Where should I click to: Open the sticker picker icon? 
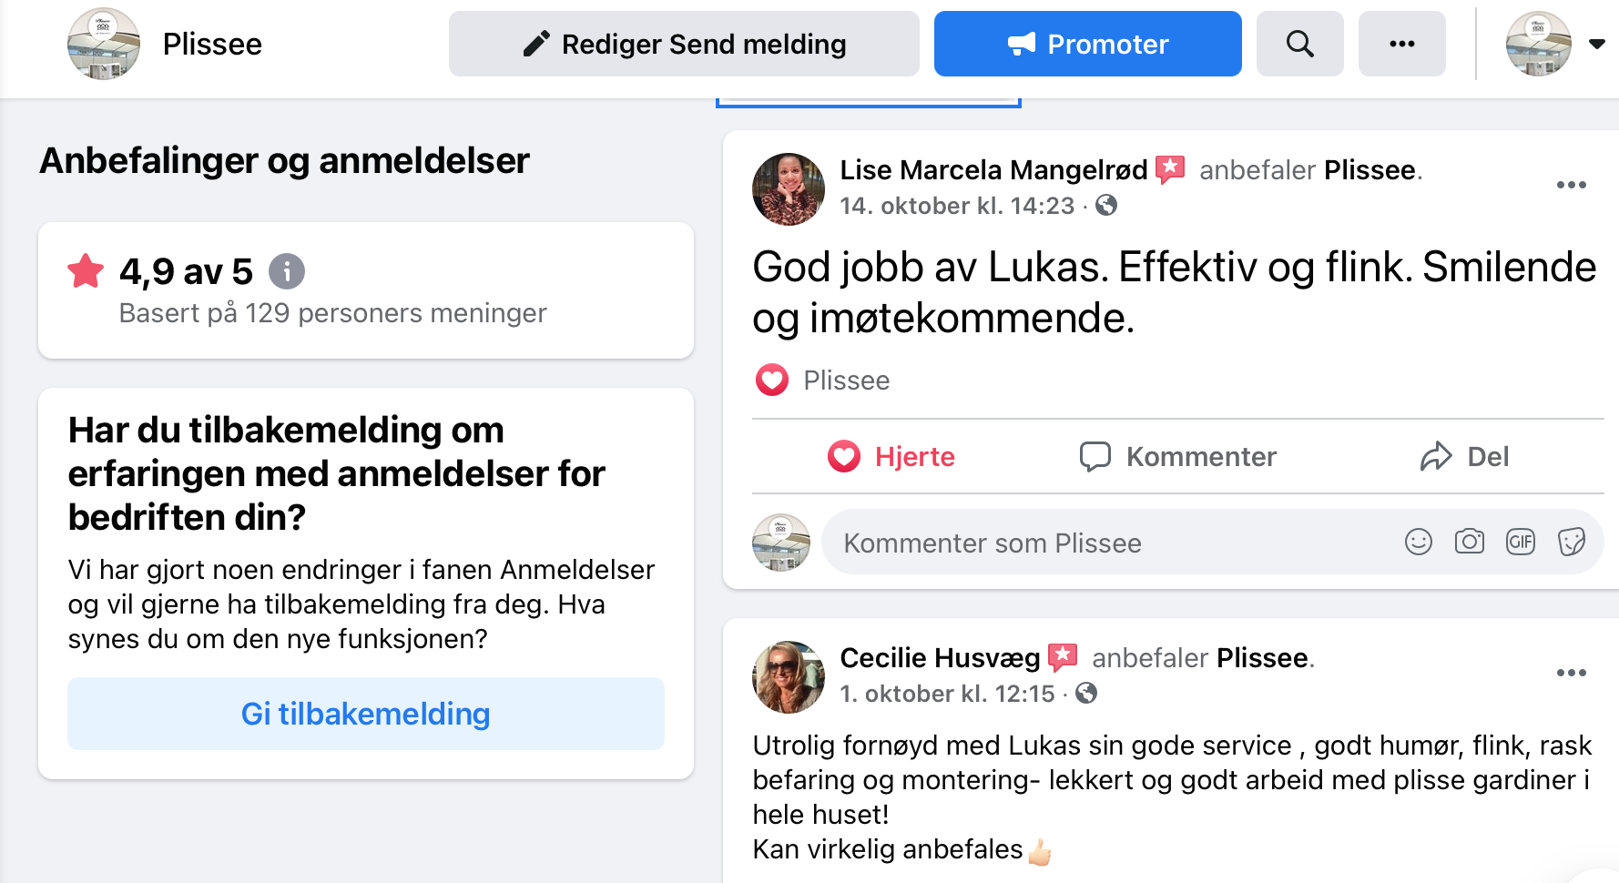pyautogui.click(x=1571, y=543)
